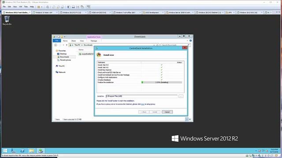This screenshot has height=158, width=282.
Task: Click the CentreStack installer taskbar icon
Action: click(41, 151)
